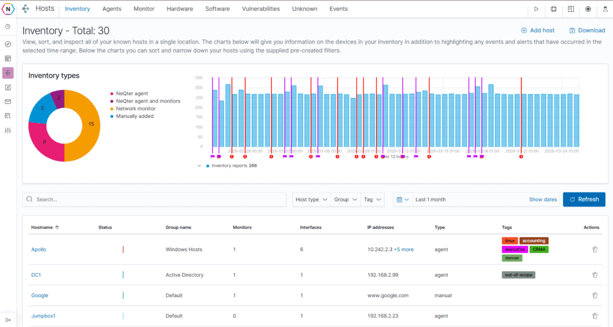Expand the sidebar with the bottom arrow icon
Screen dimensions: 613x327
8,320
